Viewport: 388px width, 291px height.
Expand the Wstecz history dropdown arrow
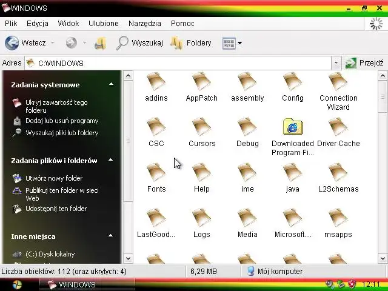point(53,43)
